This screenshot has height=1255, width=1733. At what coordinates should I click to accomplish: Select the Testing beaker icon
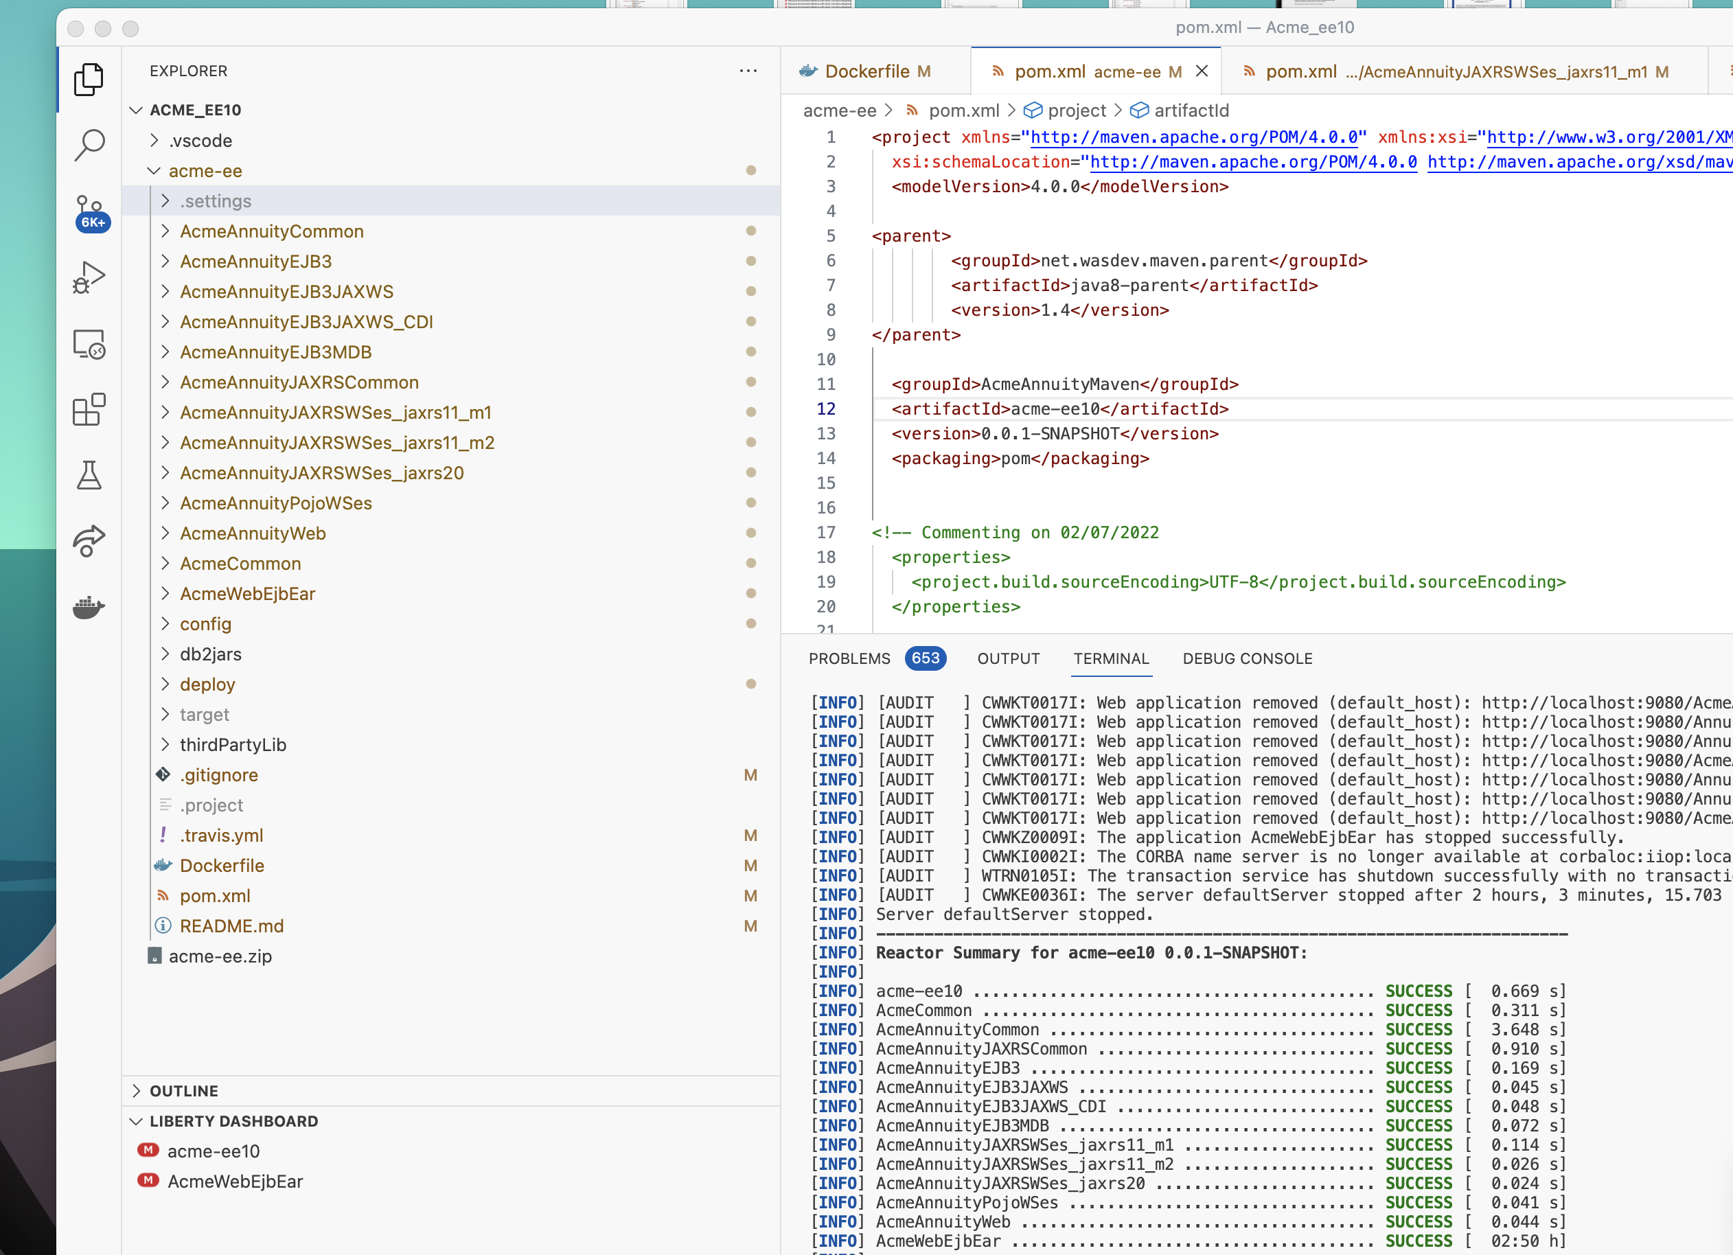click(x=89, y=475)
